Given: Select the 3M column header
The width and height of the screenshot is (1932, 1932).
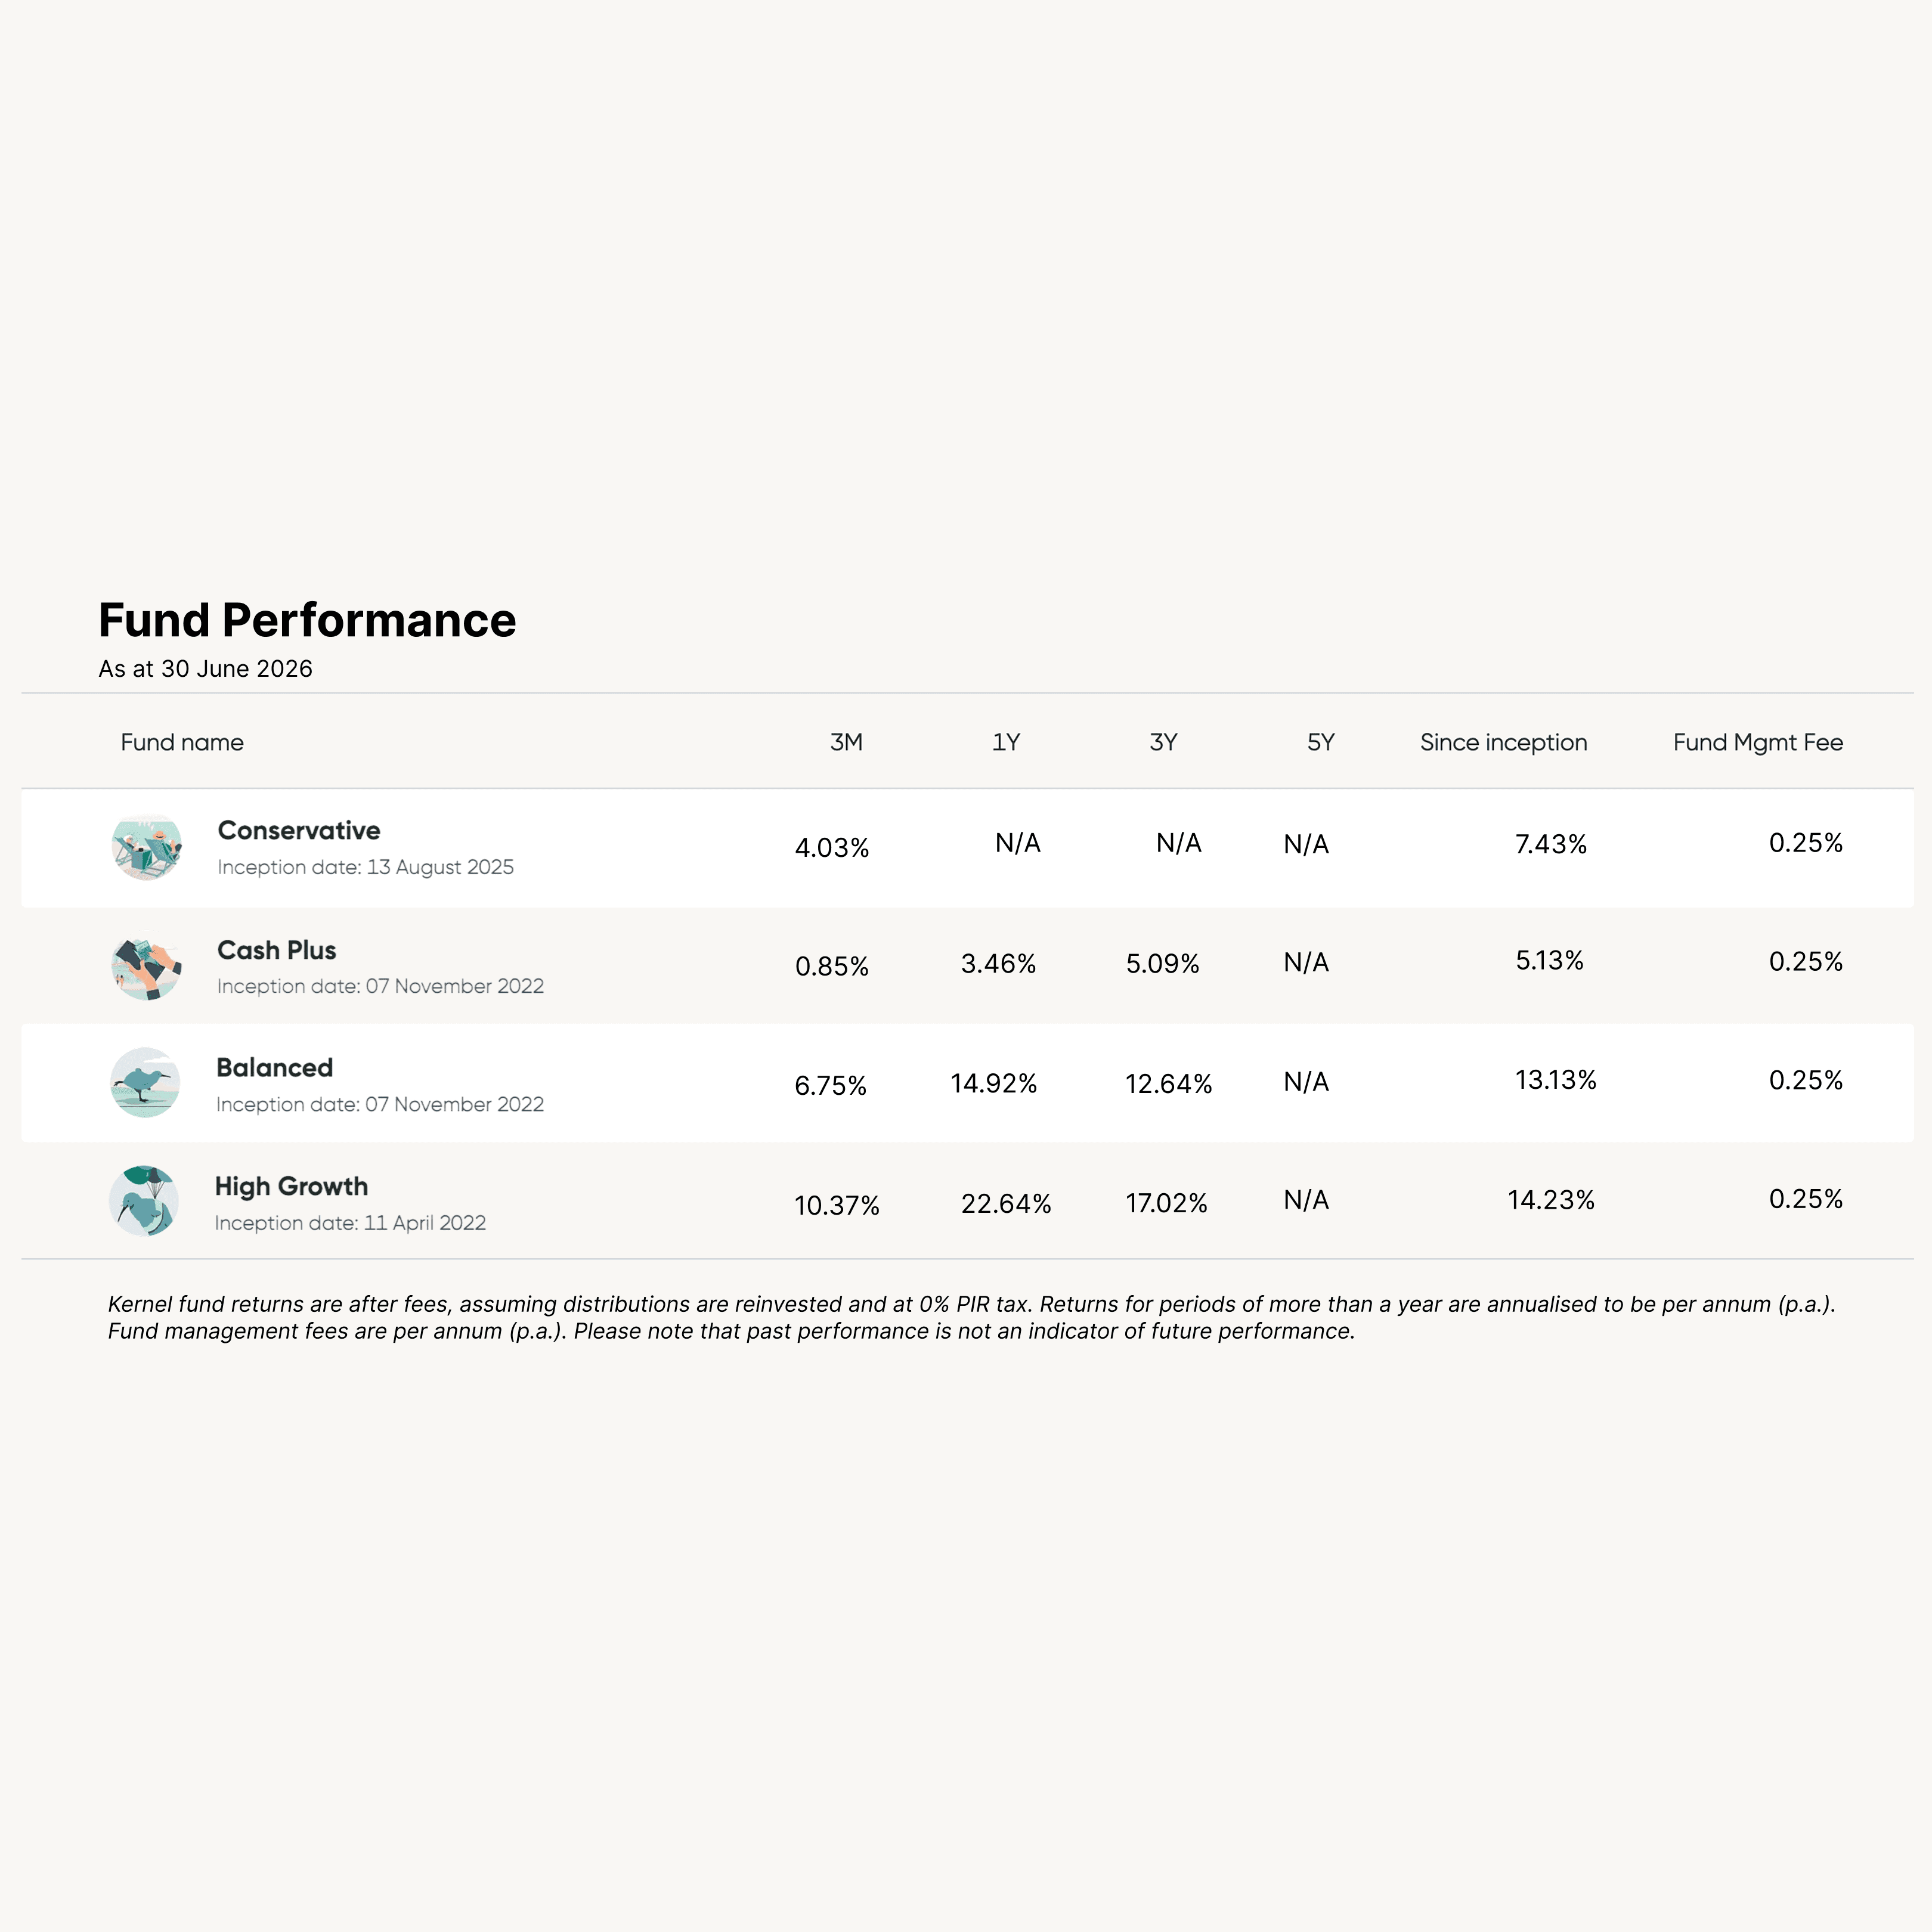Looking at the screenshot, I should coord(846,742).
